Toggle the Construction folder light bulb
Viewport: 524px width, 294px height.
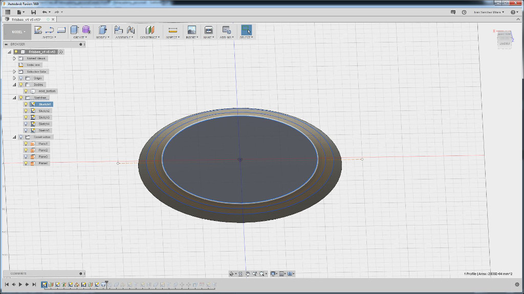[x=20, y=137]
